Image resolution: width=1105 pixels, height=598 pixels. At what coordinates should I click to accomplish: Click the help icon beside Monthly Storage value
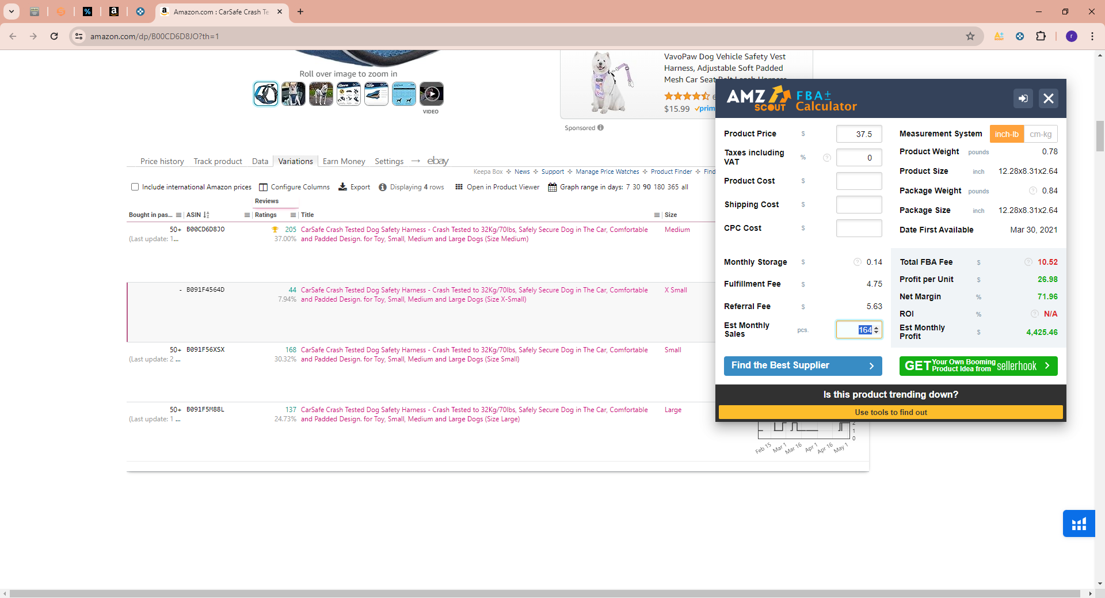(858, 262)
